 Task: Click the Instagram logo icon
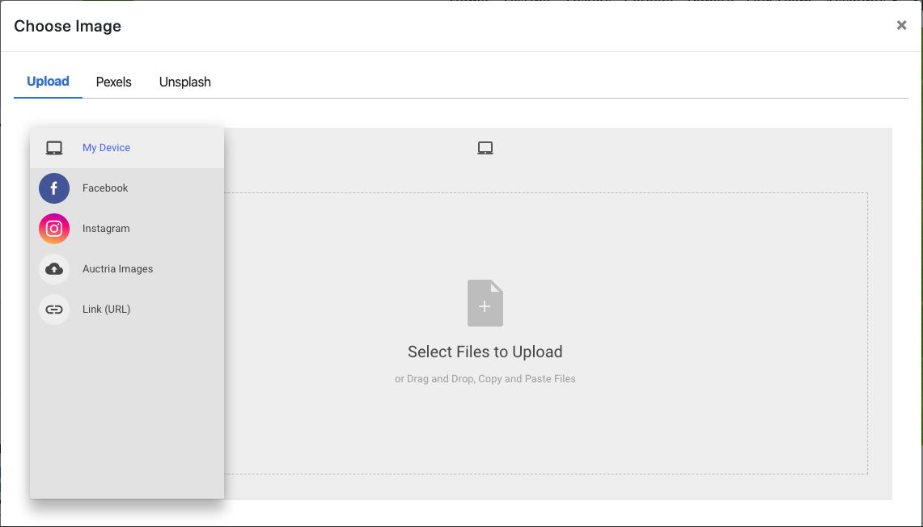click(x=54, y=229)
